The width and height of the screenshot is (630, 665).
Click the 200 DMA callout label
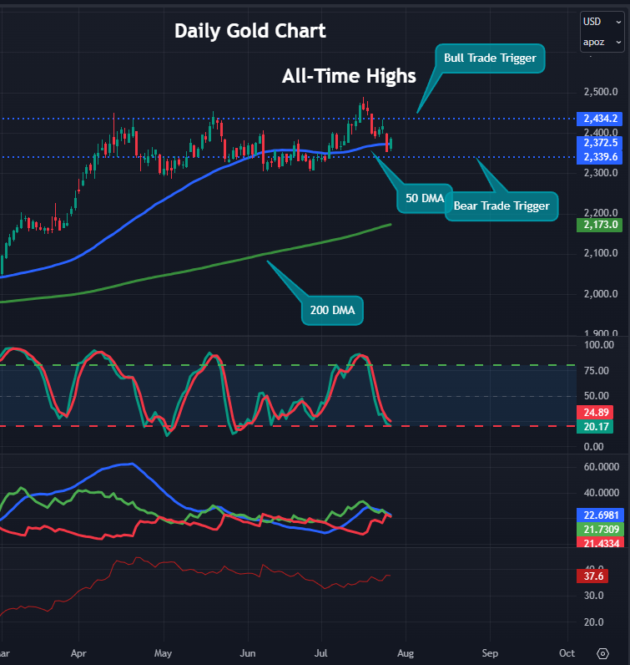pos(331,309)
